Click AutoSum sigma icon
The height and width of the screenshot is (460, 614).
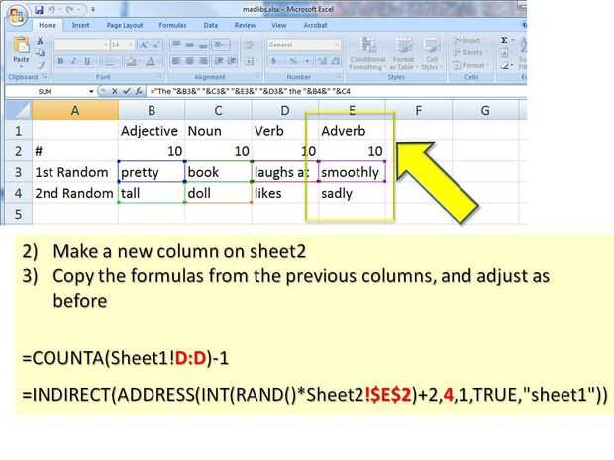504,40
